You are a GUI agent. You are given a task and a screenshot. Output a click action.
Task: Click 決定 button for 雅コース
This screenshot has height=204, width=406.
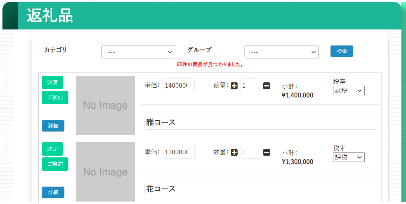[x=52, y=82]
